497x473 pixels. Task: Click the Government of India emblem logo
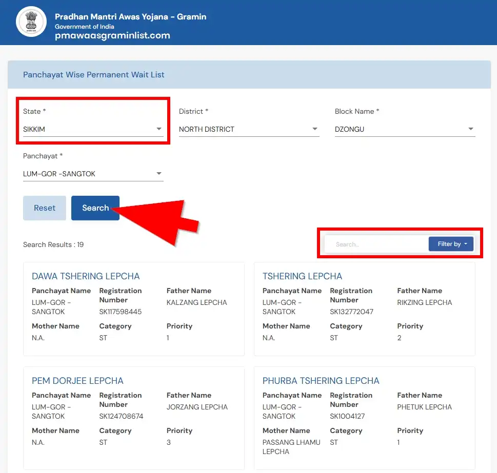tap(31, 22)
